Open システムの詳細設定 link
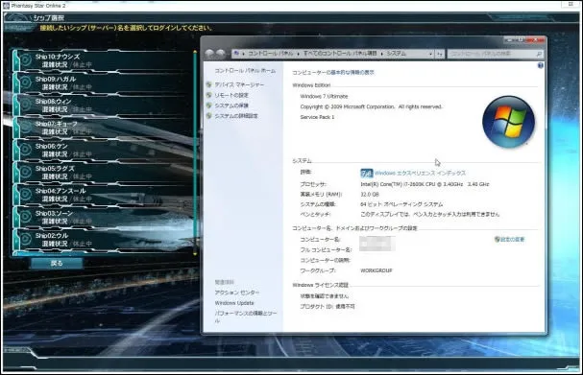The width and height of the screenshot is (583, 375). pos(236,116)
